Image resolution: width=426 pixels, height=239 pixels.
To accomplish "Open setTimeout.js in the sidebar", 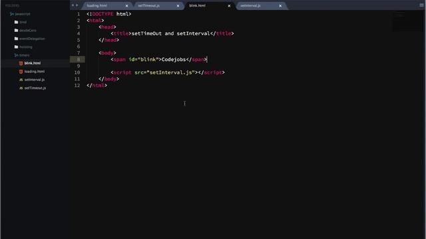I will (x=35, y=88).
